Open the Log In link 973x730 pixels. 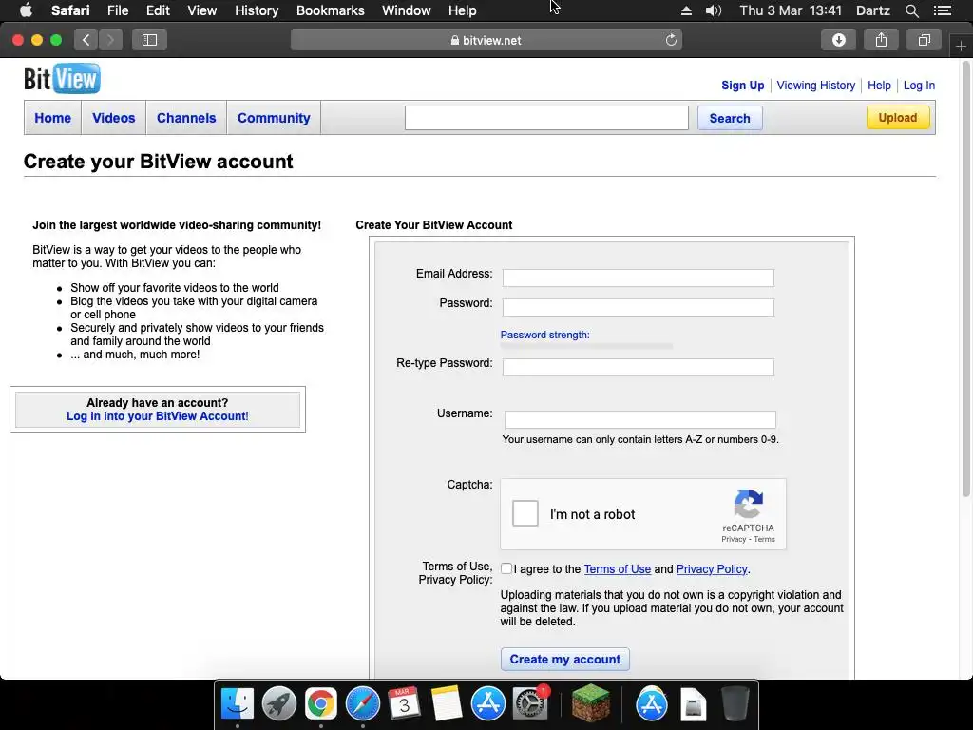(919, 86)
